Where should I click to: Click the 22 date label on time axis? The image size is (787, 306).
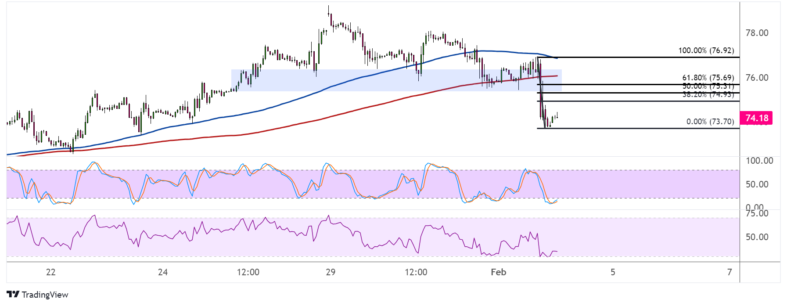(51, 272)
